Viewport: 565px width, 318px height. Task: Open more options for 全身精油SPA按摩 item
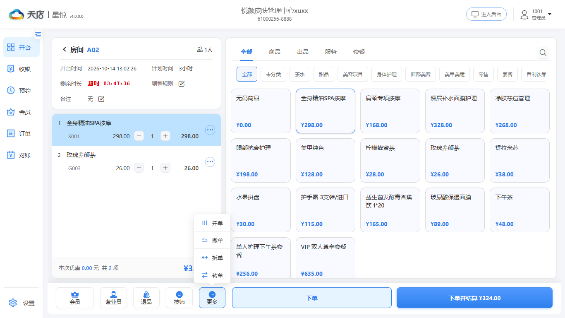(x=210, y=130)
